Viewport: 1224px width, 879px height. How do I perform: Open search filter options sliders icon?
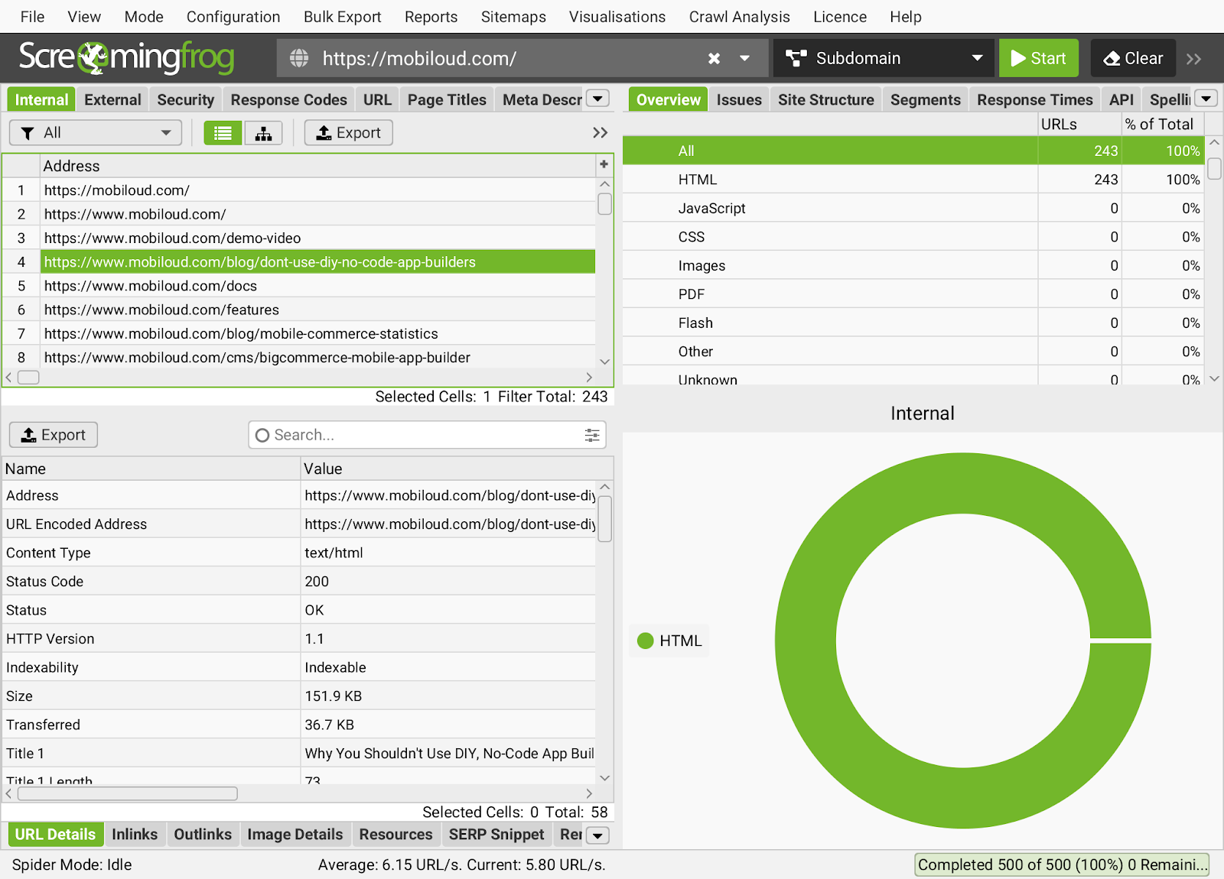coord(592,435)
